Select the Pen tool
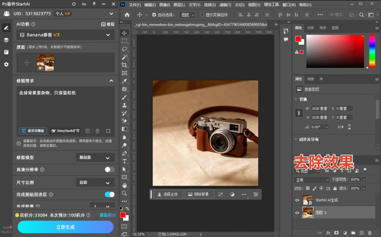The width and height of the screenshot is (381, 237). click(x=124, y=153)
